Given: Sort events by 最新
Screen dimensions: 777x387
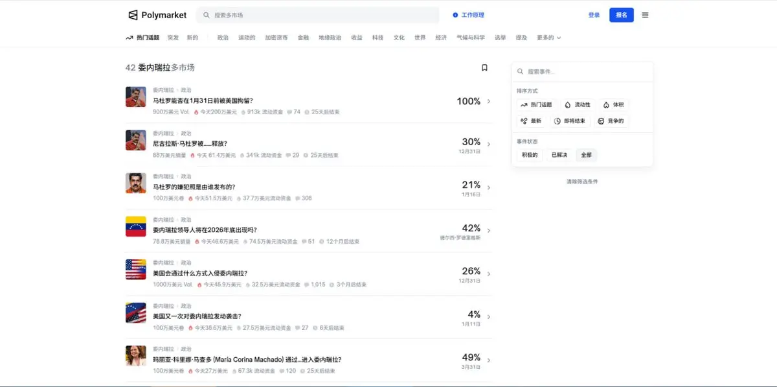Looking at the screenshot, I should 532,121.
